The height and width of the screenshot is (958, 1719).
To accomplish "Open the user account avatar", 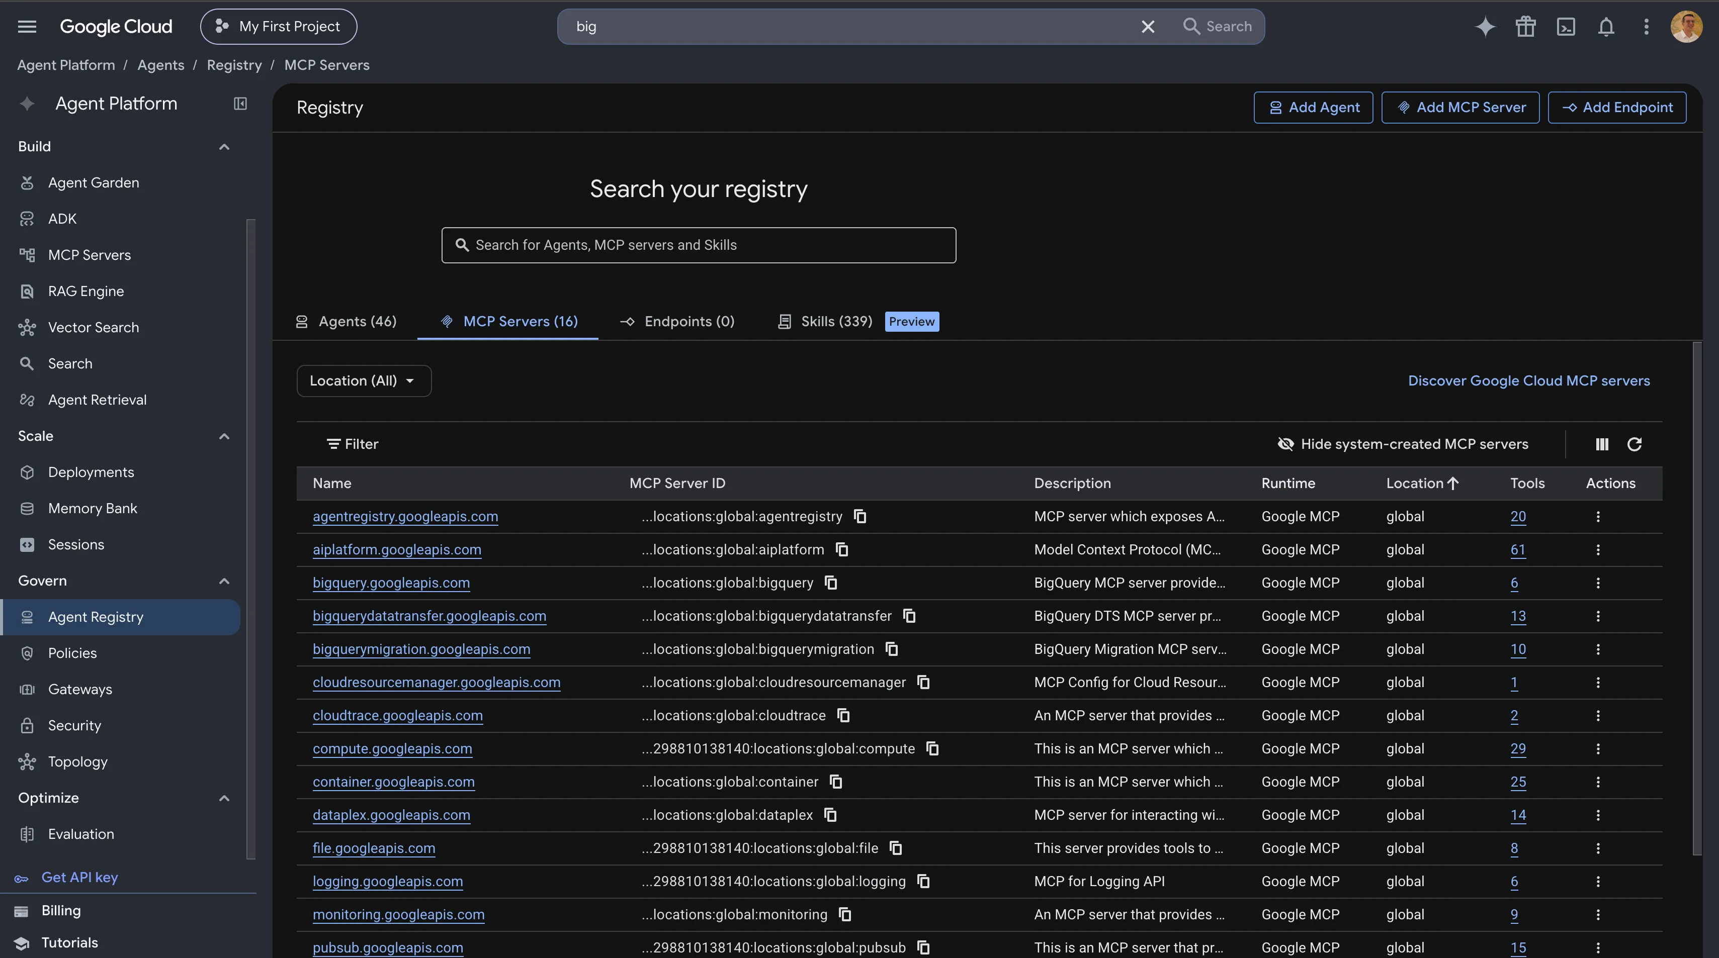I will click(x=1686, y=27).
